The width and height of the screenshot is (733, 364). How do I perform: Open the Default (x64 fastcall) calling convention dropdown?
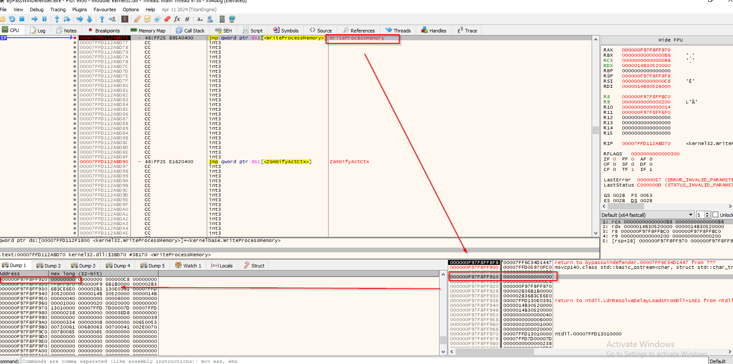[x=648, y=215]
